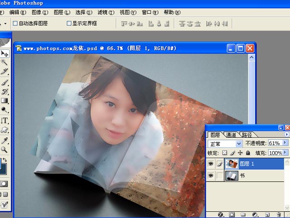The width and height of the screenshot is (290, 218).
Task: Click the Create new layer set folder icon
Action: pyautogui.click(x=243, y=214)
